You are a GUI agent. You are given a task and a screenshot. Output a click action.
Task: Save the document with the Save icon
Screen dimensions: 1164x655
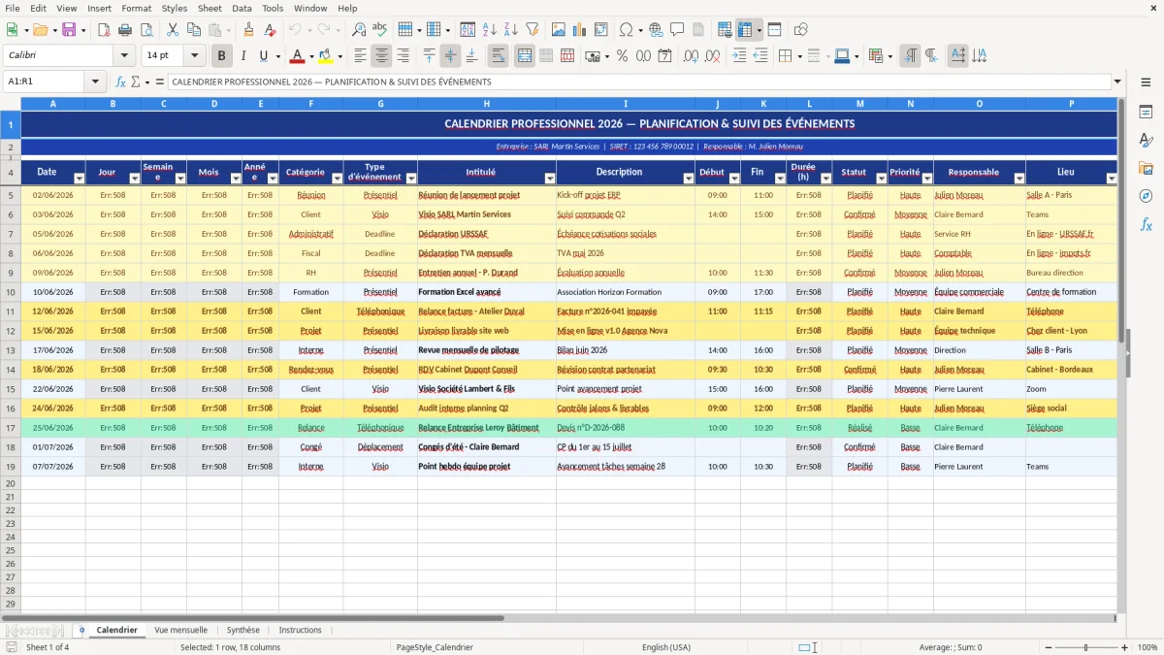click(69, 30)
